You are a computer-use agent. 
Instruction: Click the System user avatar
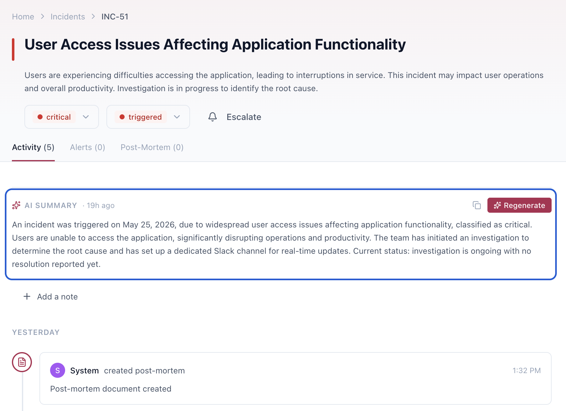(x=58, y=371)
